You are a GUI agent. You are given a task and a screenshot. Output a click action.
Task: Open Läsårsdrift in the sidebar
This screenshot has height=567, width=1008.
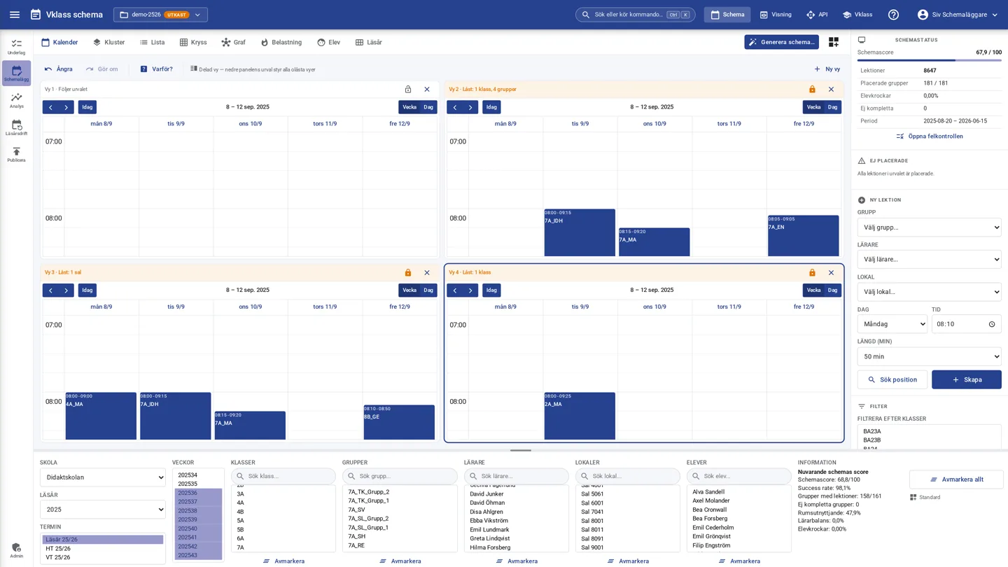[16, 127]
